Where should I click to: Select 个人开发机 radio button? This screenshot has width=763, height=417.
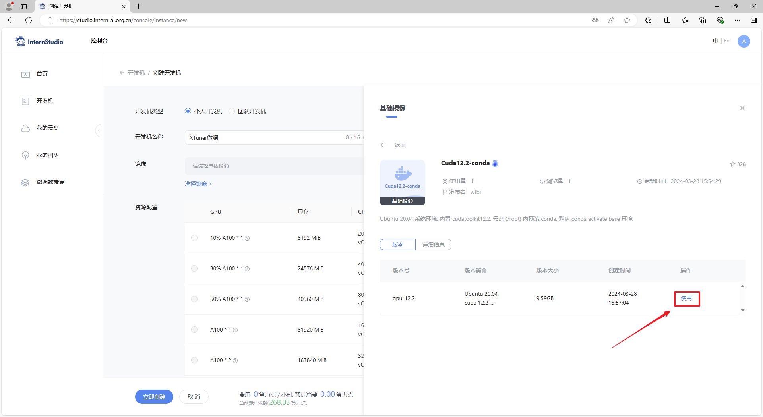(x=188, y=111)
